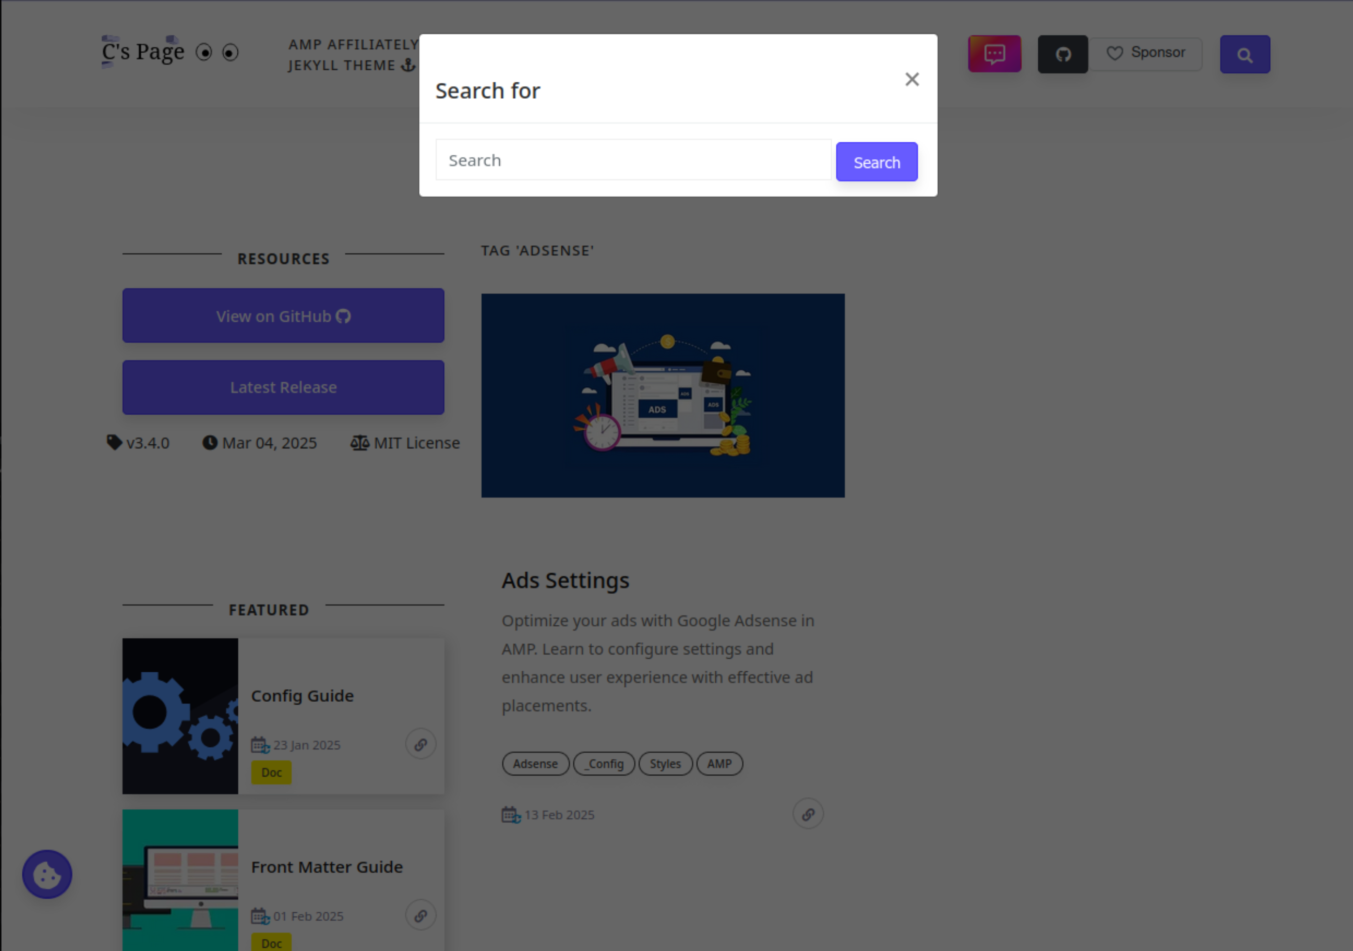Select the _Config tag pill

click(603, 763)
